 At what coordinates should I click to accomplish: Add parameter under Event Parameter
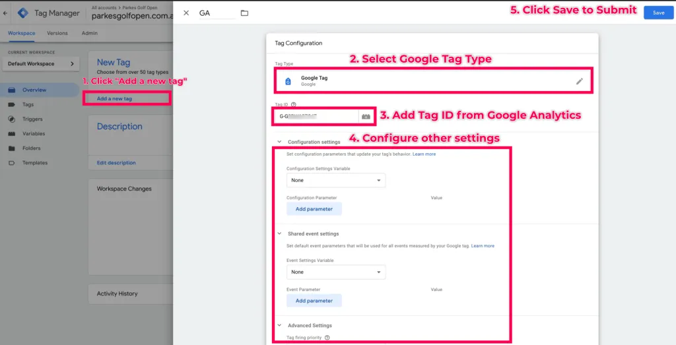coord(314,301)
